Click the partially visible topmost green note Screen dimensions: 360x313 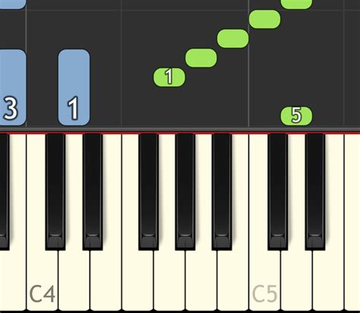pyautogui.click(x=296, y=5)
